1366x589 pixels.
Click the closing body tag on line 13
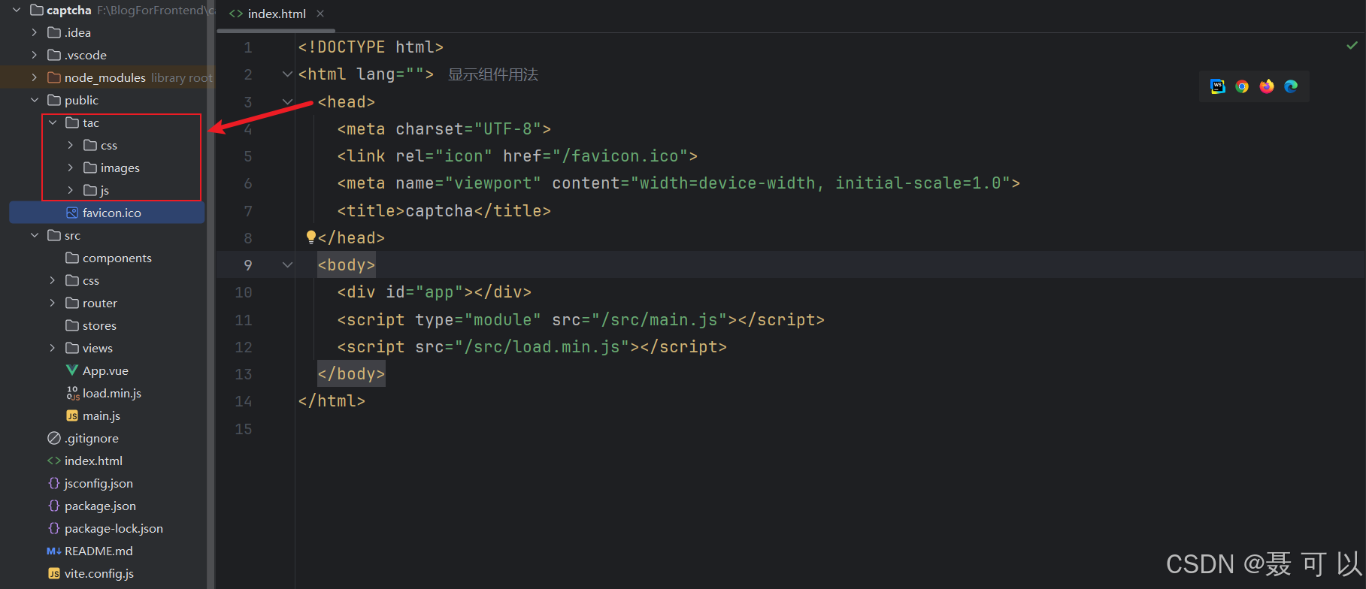point(351,373)
